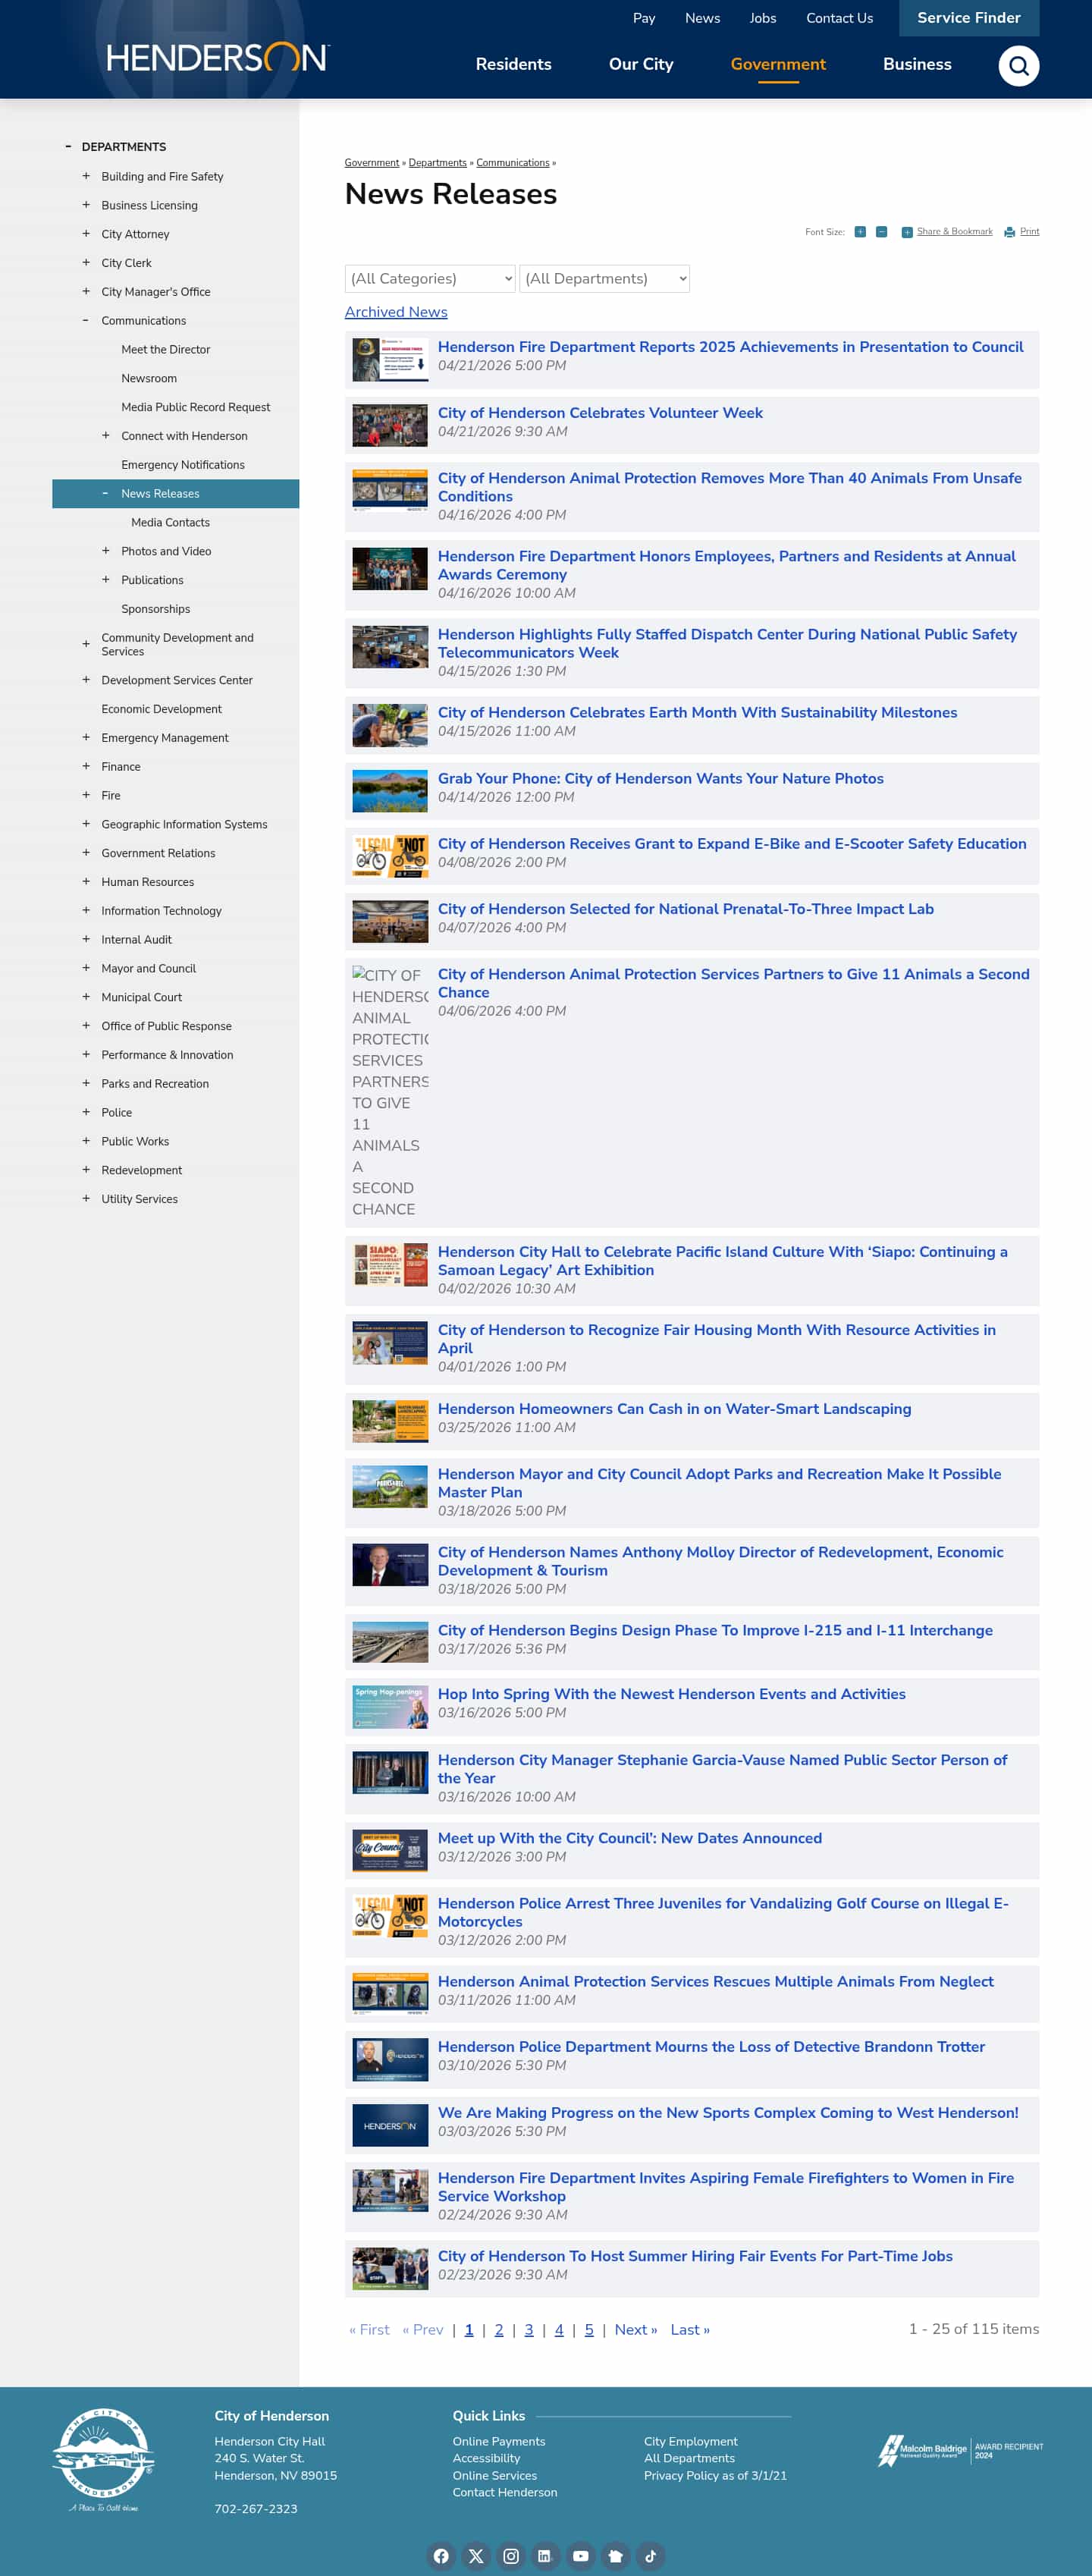
Task: Open the YouTube footer icon
Action: tap(580, 2555)
